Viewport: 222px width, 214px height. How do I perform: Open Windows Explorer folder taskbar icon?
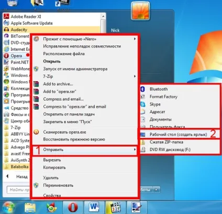point(30,207)
